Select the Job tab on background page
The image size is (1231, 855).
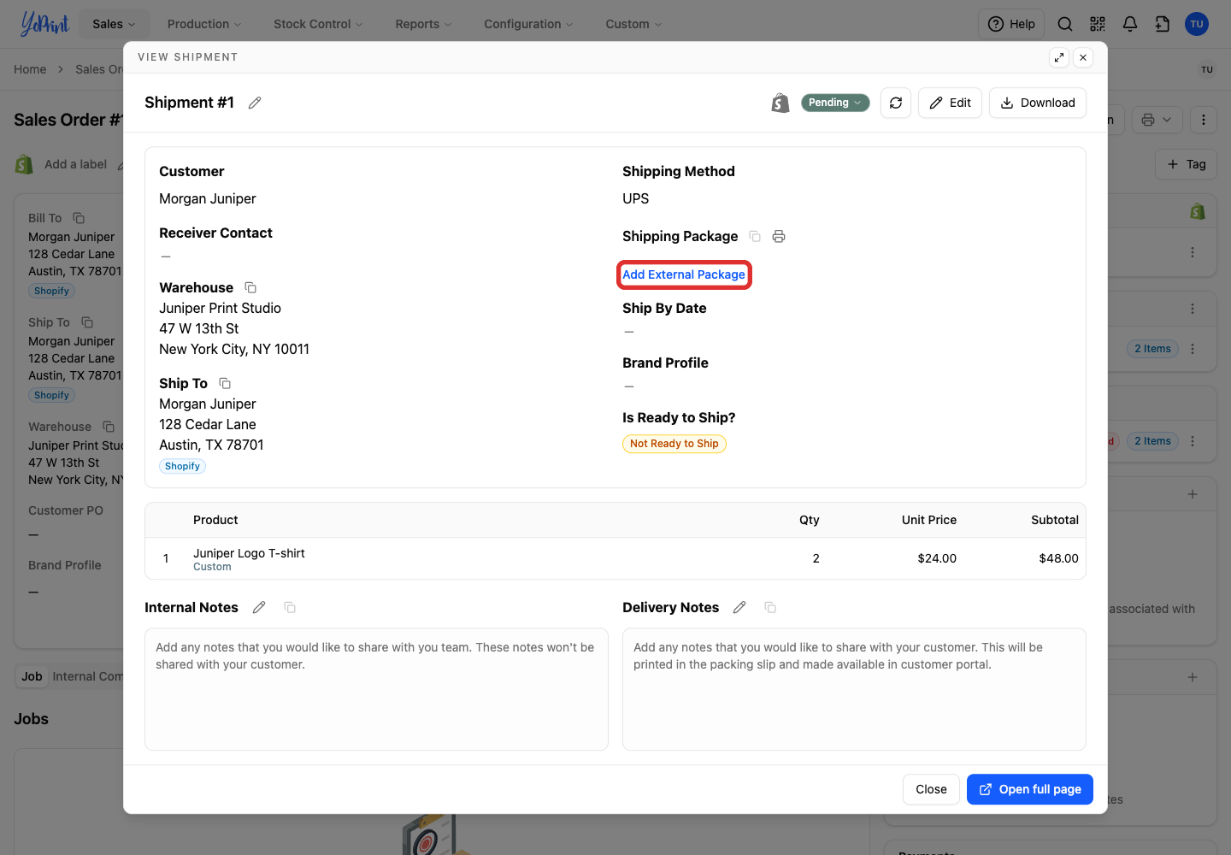pyautogui.click(x=32, y=676)
